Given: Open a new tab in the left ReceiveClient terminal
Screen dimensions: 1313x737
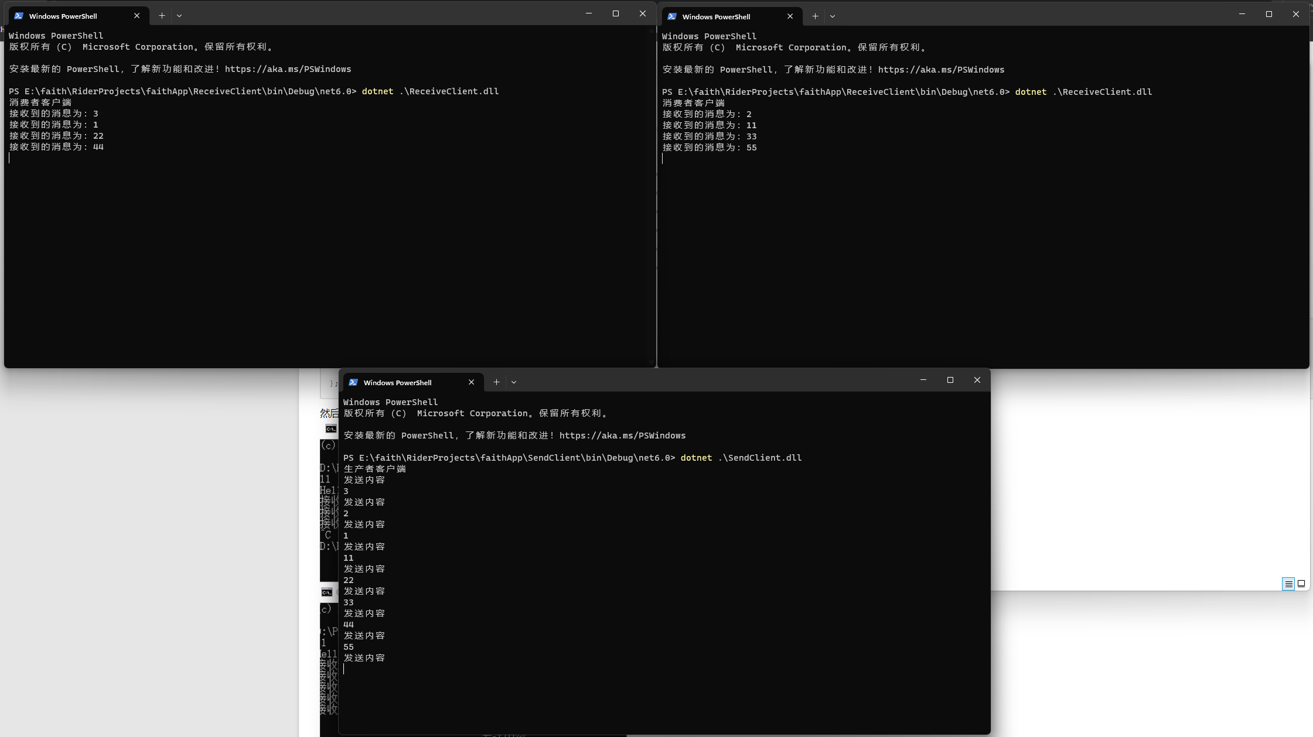Looking at the screenshot, I should 162,16.
